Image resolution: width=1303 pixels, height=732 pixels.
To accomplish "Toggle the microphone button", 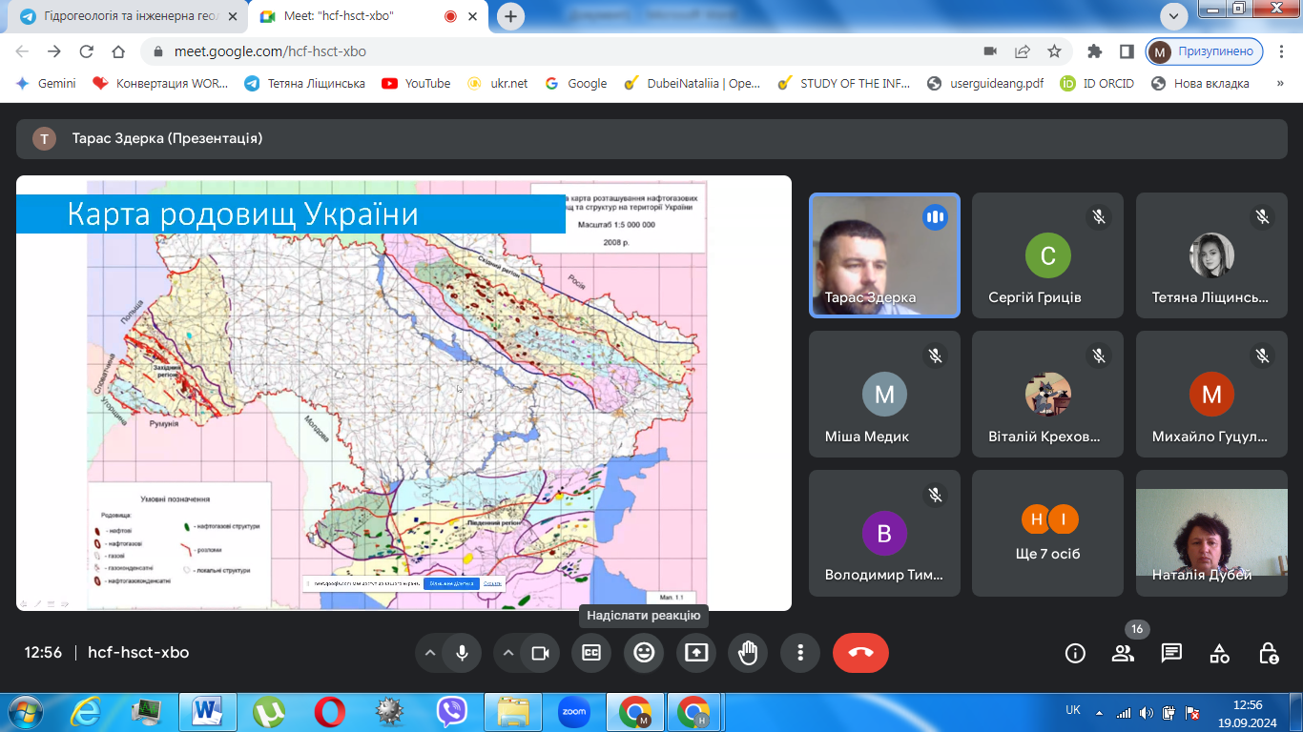I will click(x=462, y=653).
